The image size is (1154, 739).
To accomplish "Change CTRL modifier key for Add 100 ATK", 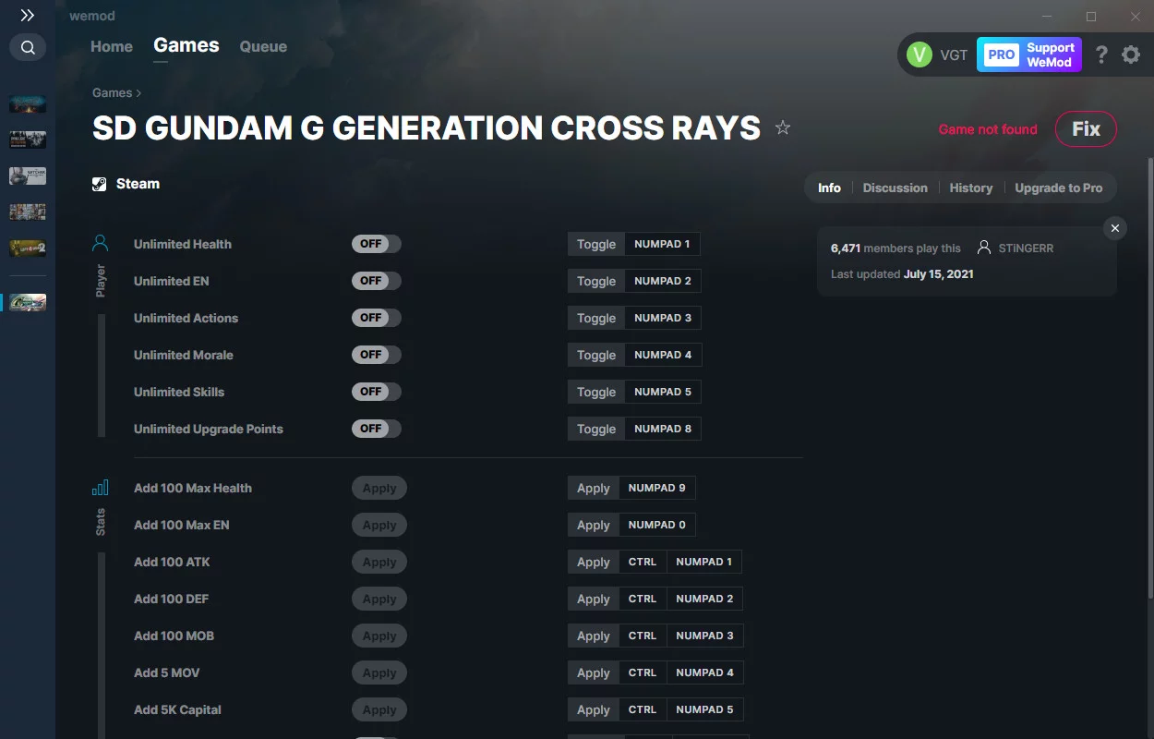I will [643, 562].
